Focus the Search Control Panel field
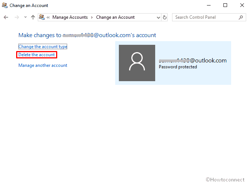 click(x=209, y=17)
